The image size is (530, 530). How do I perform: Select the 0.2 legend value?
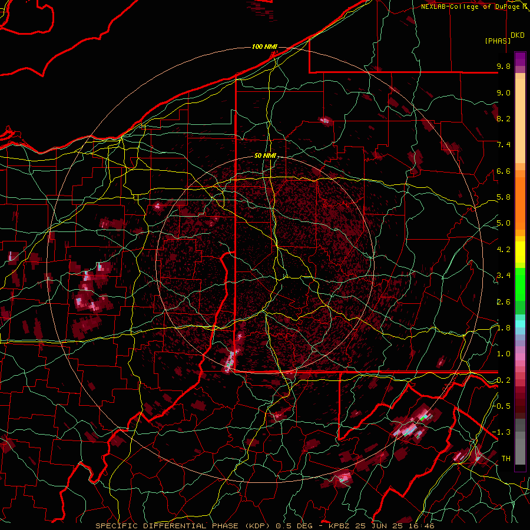[503, 380]
